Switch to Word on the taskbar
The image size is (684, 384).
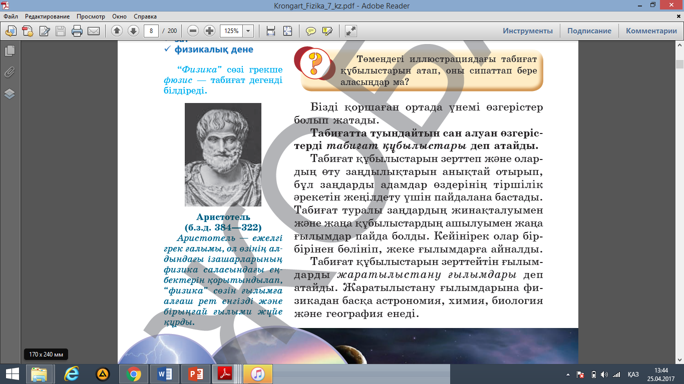164,373
